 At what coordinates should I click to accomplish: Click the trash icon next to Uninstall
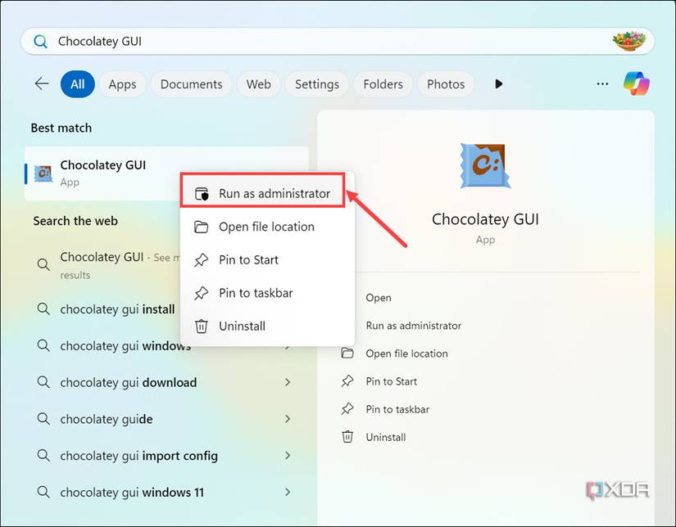[201, 326]
